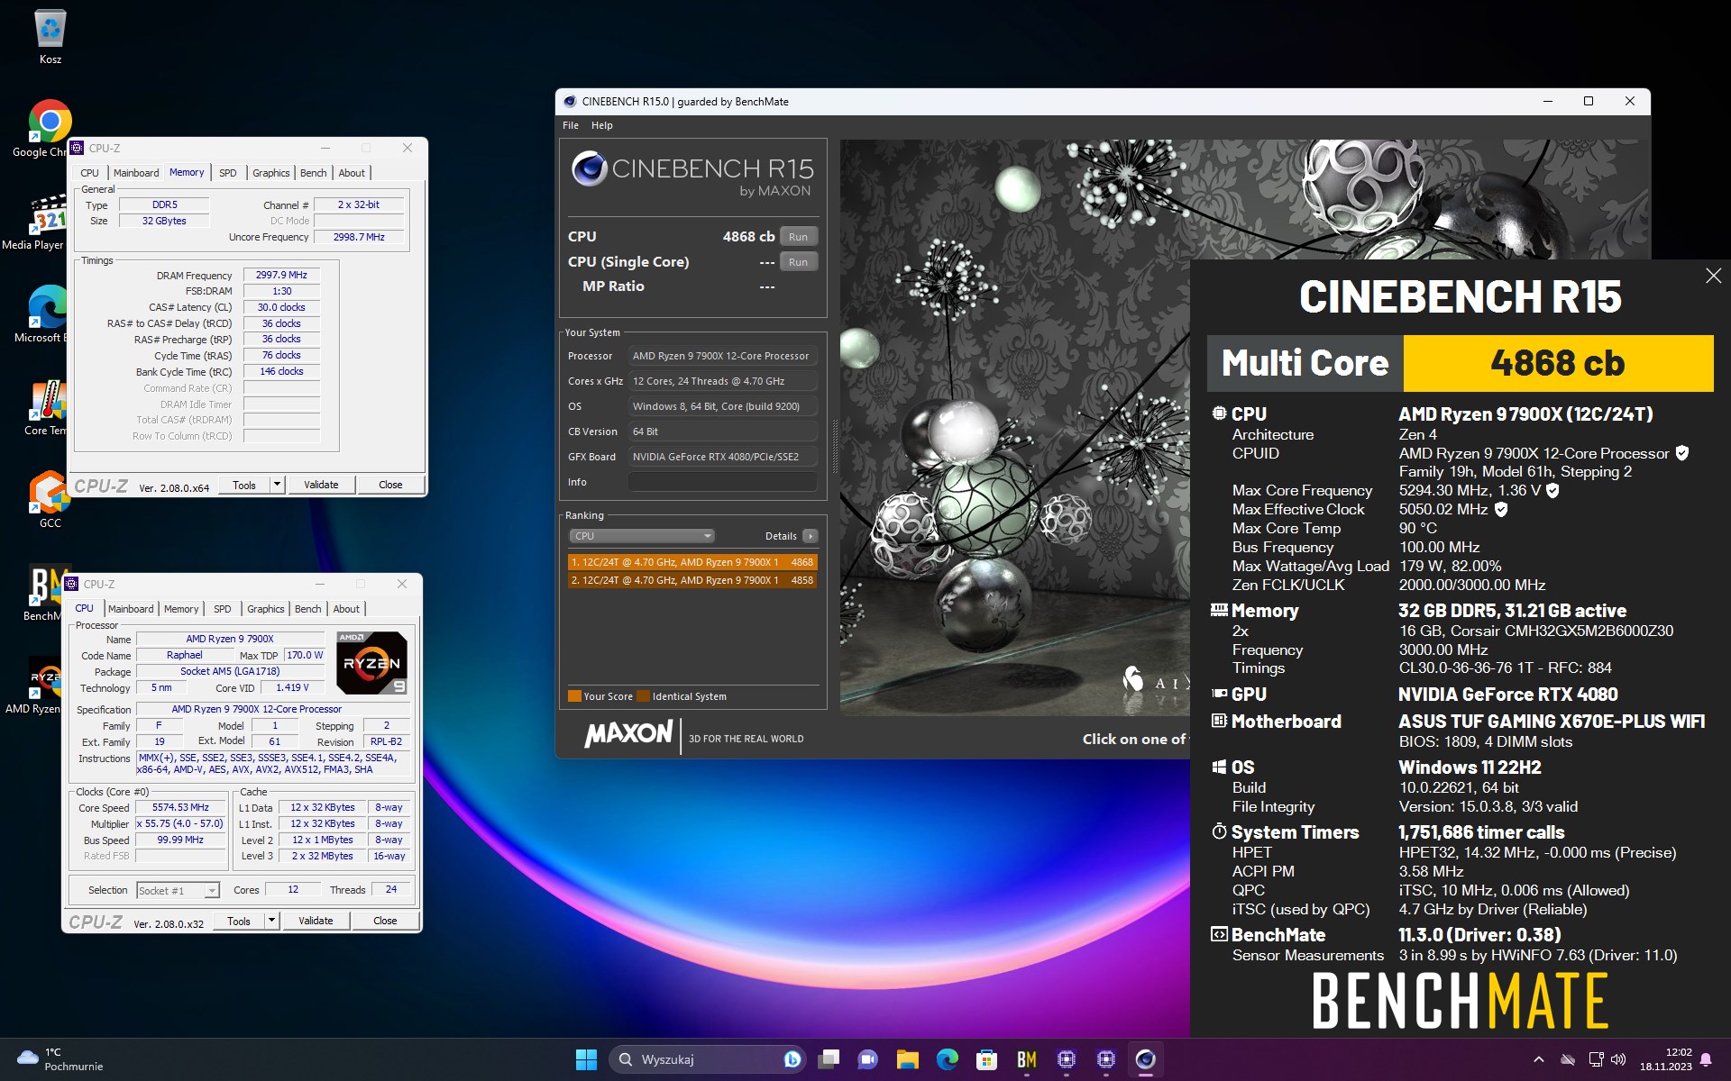
Task: Open the notifications bell icon
Action: tap(1706, 1059)
